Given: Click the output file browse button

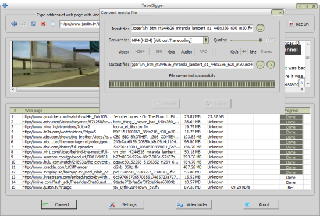Looking at the screenshot, I should pos(260,65).
